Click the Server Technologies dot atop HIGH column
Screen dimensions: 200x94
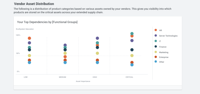(97, 38)
